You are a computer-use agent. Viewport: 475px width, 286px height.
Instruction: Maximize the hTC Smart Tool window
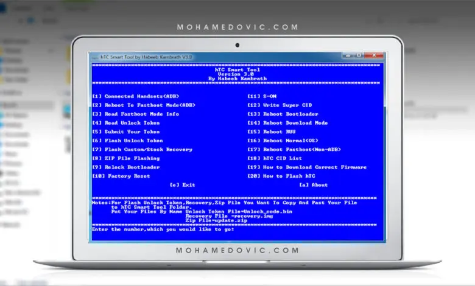pyautogui.click(x=359, y=55)
